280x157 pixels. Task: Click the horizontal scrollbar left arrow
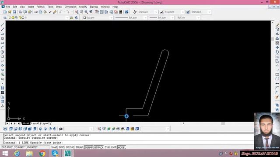[x=183, y=123]
